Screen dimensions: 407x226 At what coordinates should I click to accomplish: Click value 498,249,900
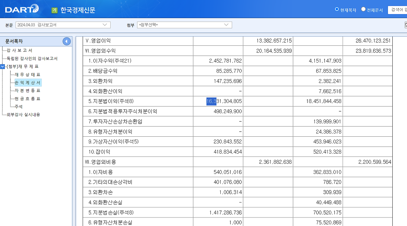click(228, 112)
